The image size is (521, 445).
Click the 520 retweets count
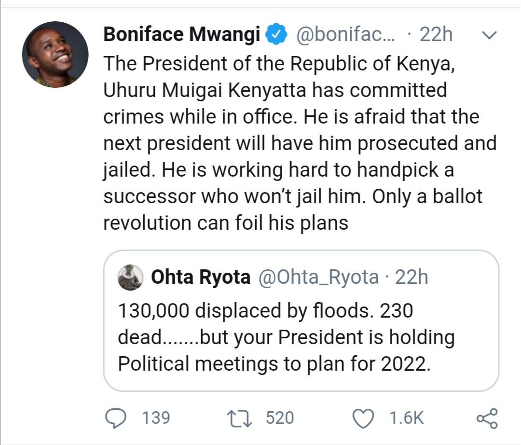(x=280, y=418)
